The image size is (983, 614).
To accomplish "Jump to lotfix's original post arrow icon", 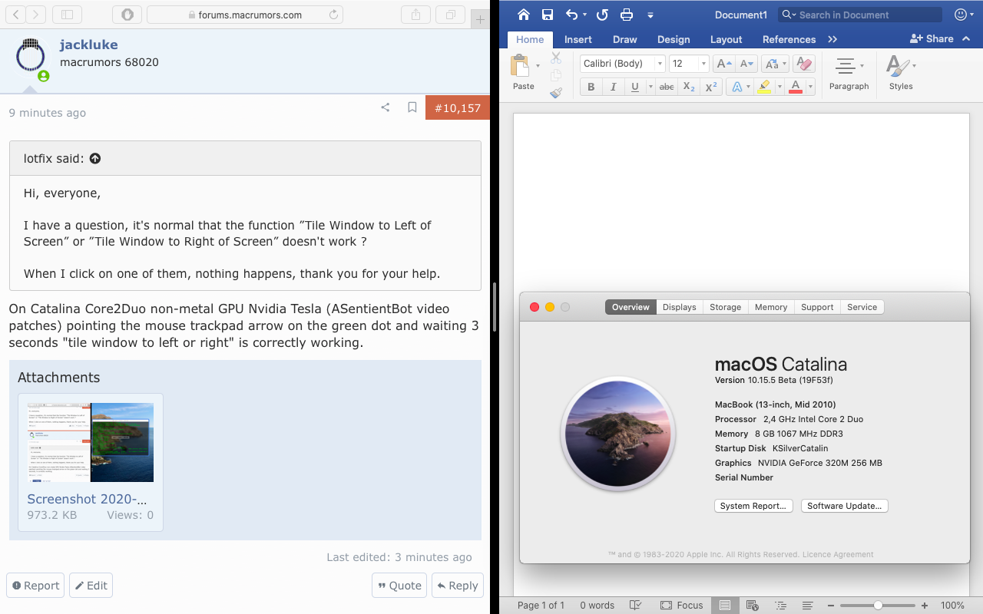I will [95, 159].
